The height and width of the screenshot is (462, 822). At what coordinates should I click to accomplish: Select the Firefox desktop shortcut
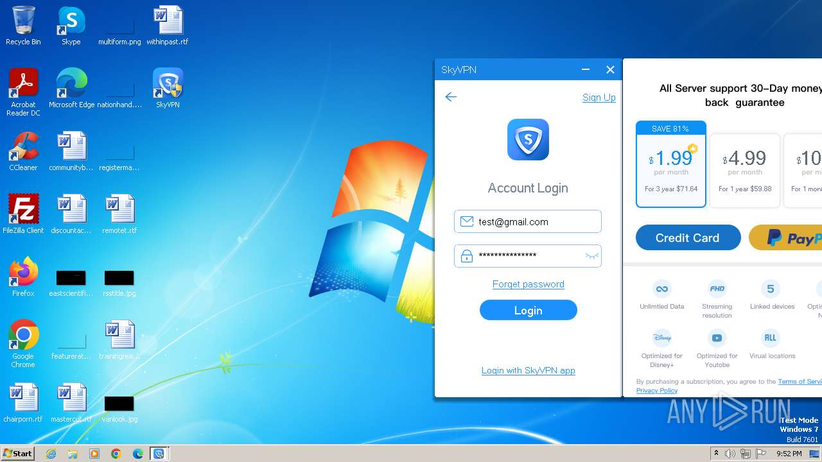[23, 277]
